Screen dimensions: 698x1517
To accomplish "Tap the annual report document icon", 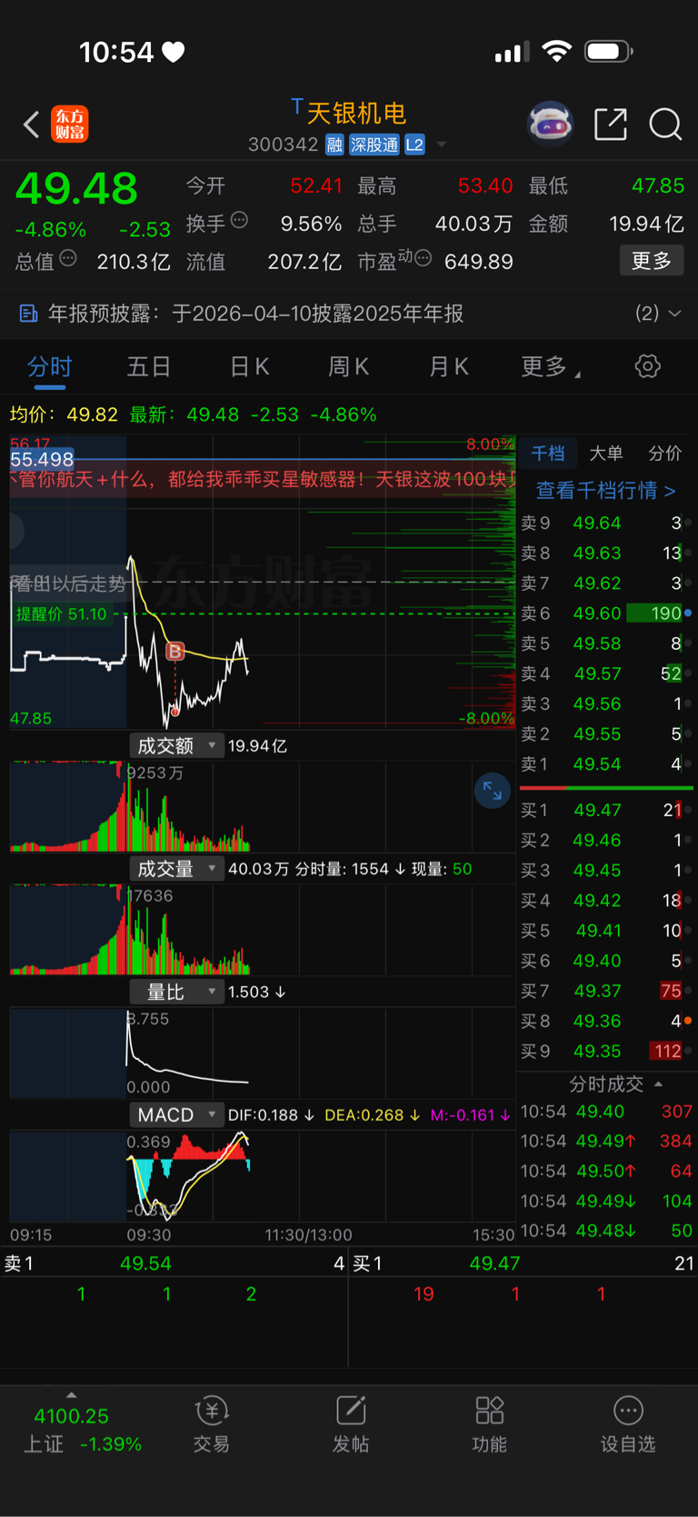I will point(28,314).
